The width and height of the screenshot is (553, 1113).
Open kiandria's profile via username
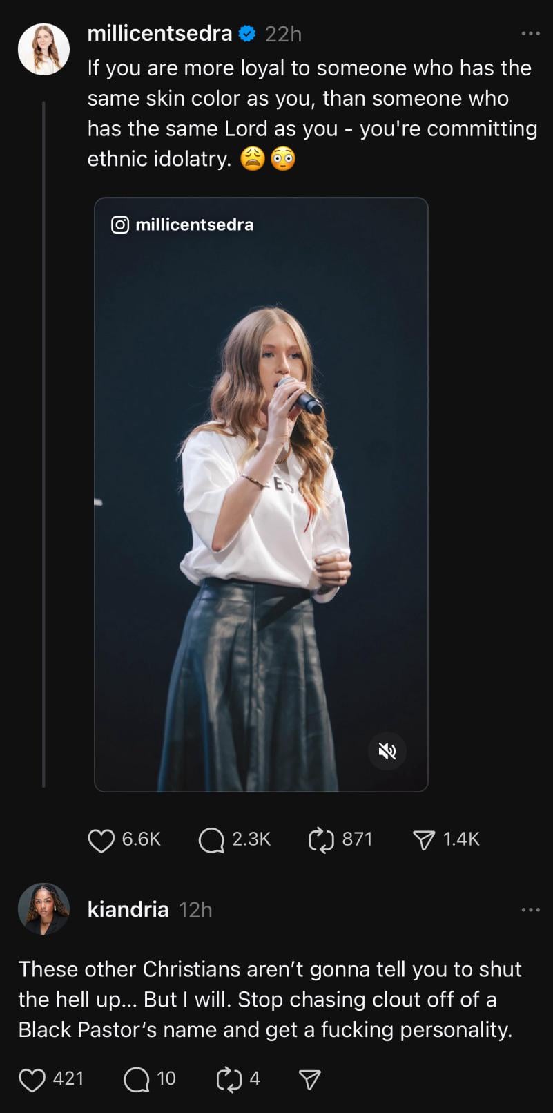click(128, 909)
